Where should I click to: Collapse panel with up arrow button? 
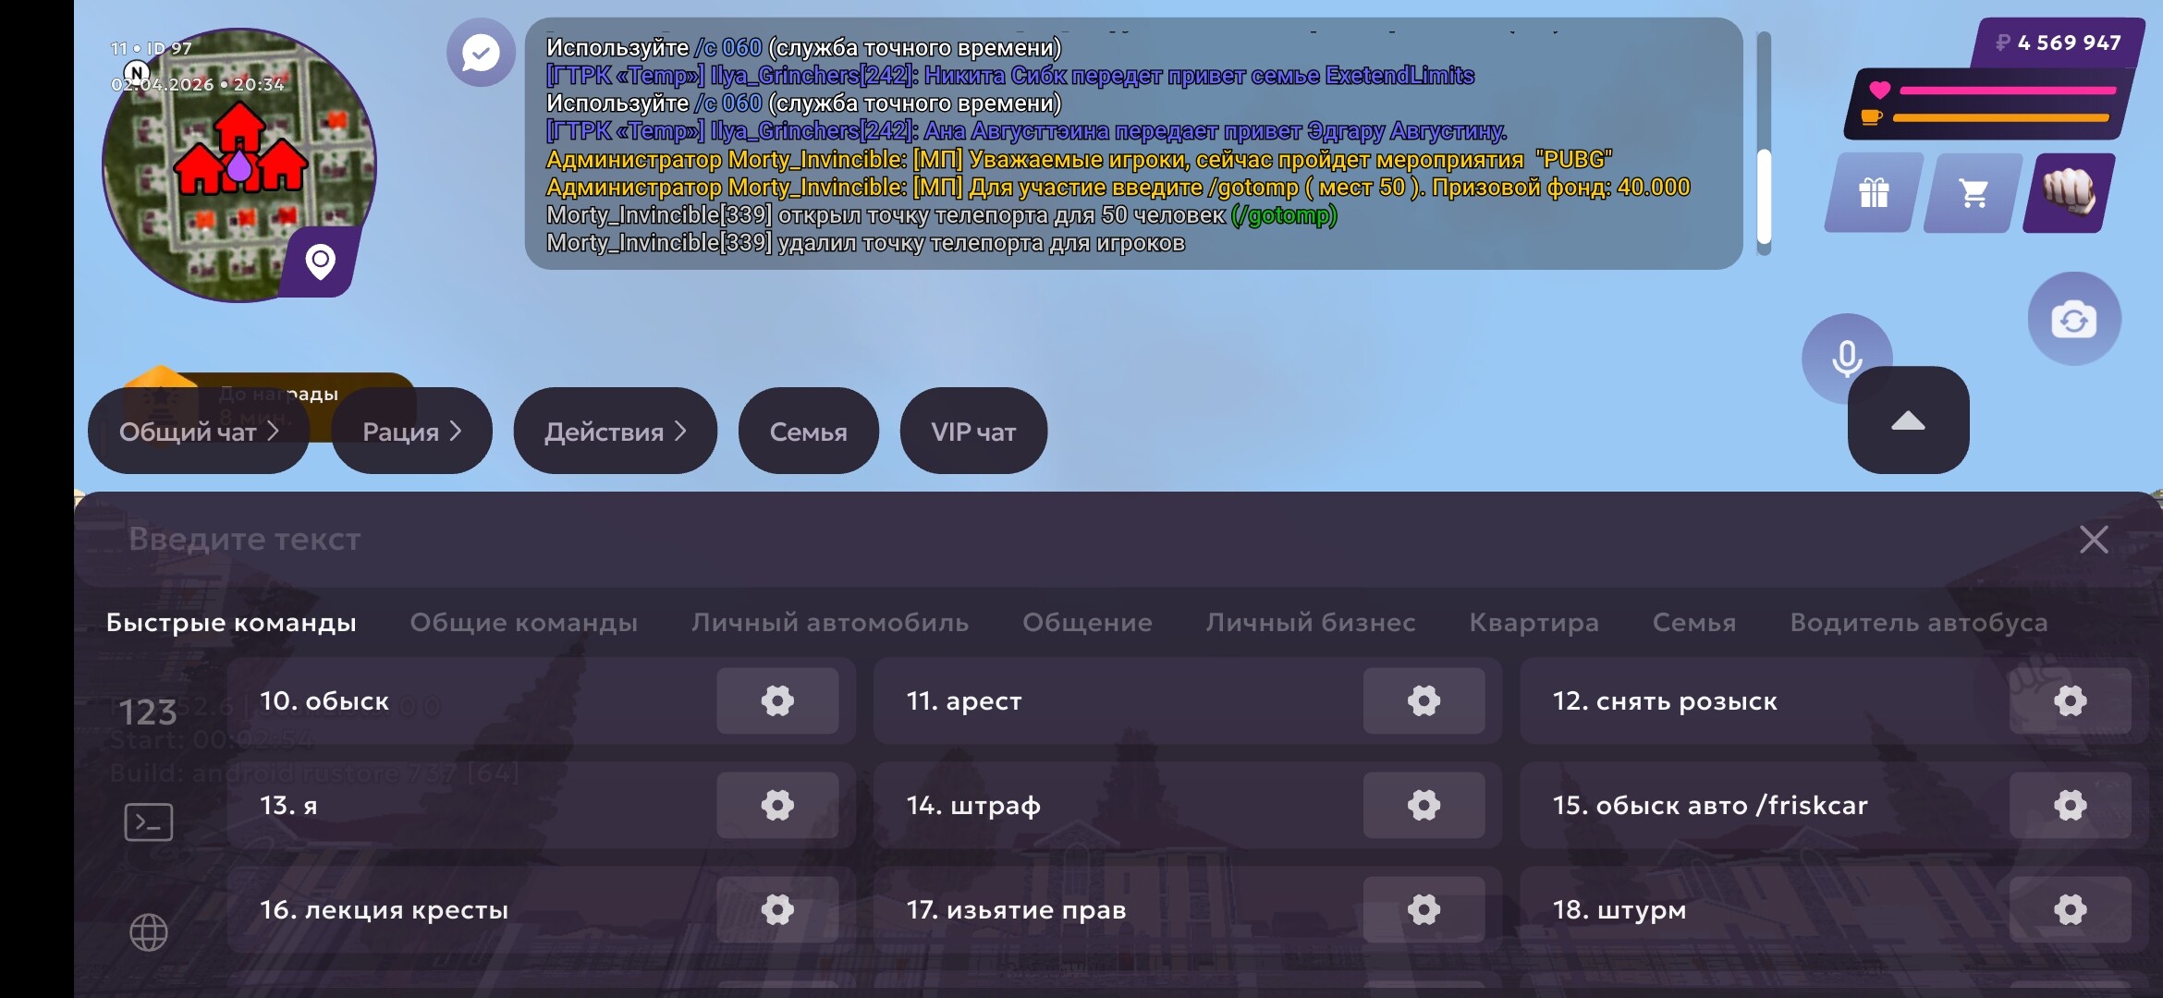(x=1908, y=421)
